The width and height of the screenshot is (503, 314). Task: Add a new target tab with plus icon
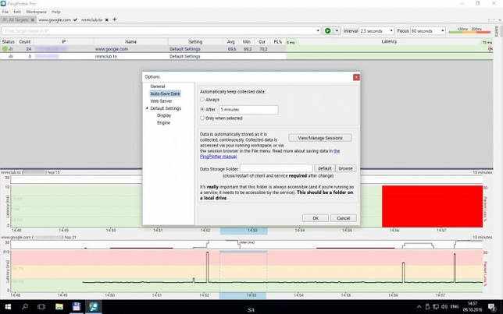pyautogui.click(x=114, y=19)
